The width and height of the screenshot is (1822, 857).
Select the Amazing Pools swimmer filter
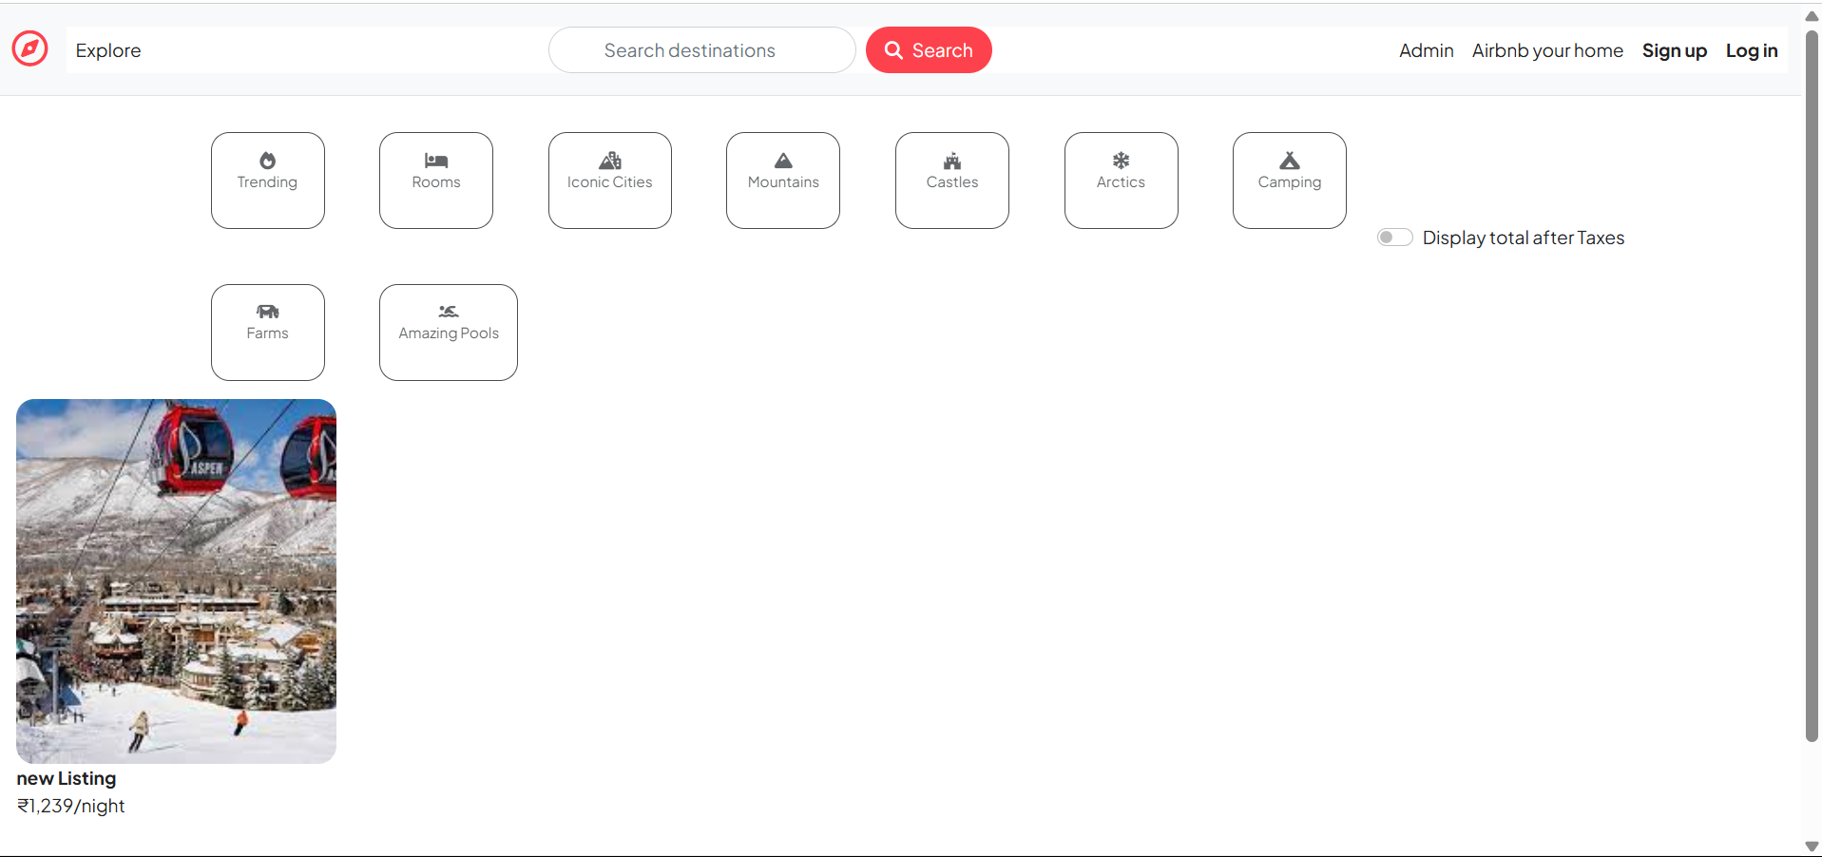coord(449,333)
